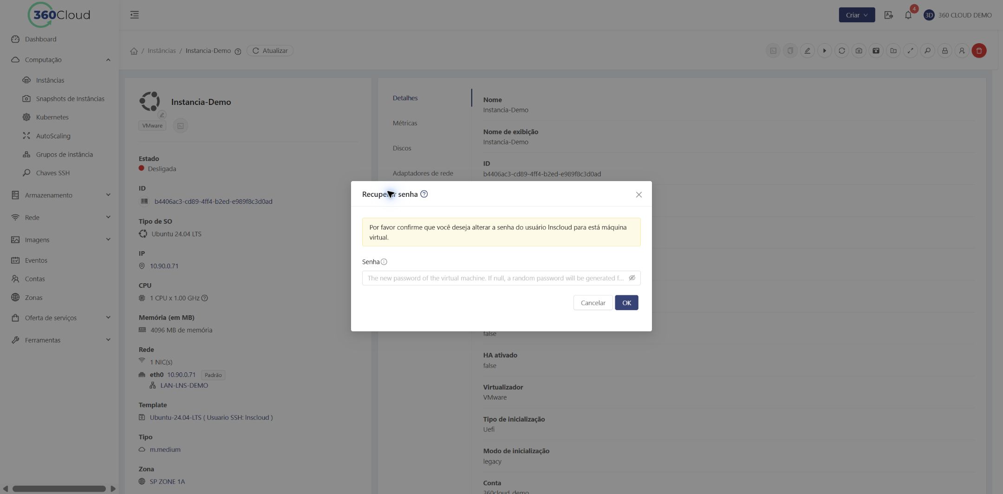Focus the Senha password input field
Viewport: 1003px width, 494px height.
pyautogui.click(x=501, y=278)
